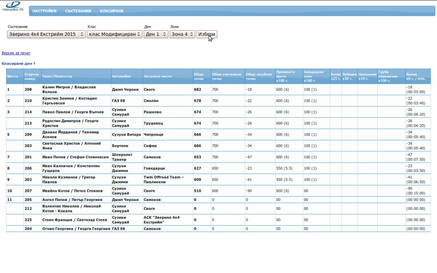Click the Автомобил column header
437x273 pixels.
point(121,76)
